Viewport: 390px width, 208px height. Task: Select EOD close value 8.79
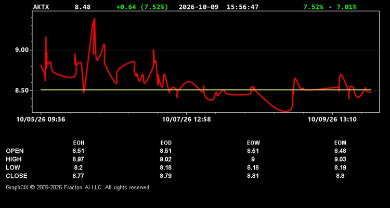(x=166, y=176)
